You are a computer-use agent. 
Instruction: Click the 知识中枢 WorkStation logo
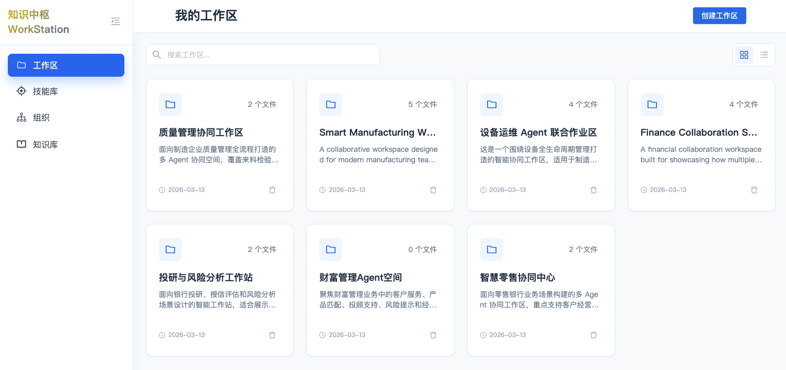click(38, 22)
